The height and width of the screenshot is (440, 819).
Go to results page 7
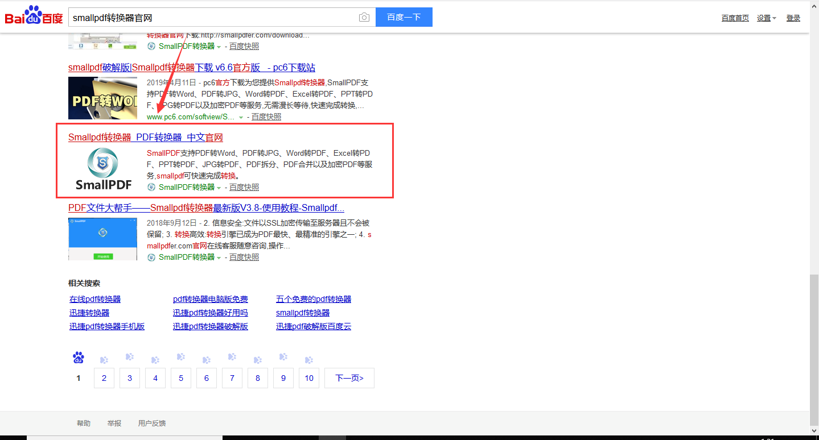[x=232, y=378]
